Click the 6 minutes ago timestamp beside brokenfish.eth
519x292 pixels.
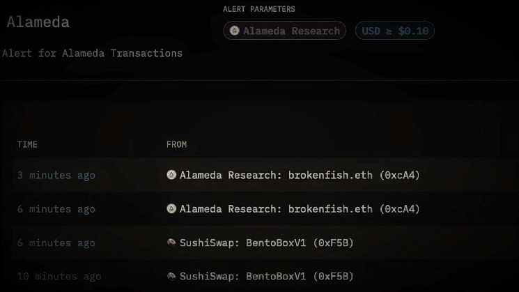tap(56, 208)
